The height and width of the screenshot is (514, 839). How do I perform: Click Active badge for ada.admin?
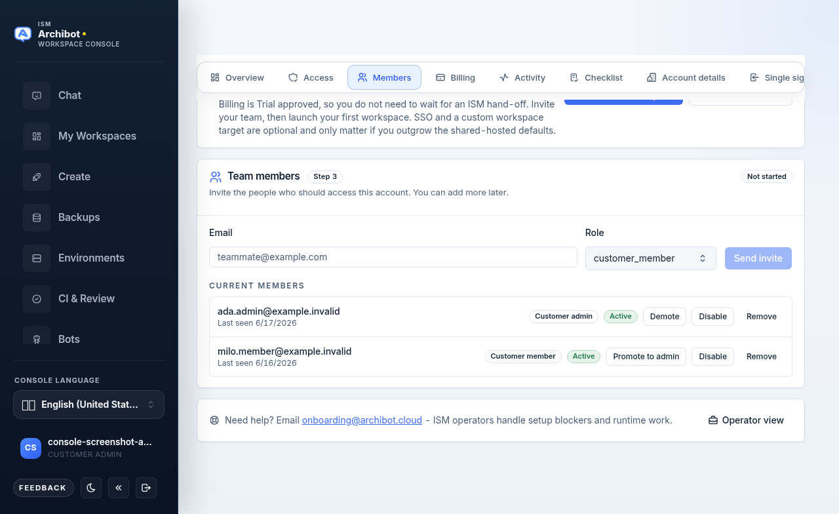tap(621, 317)
